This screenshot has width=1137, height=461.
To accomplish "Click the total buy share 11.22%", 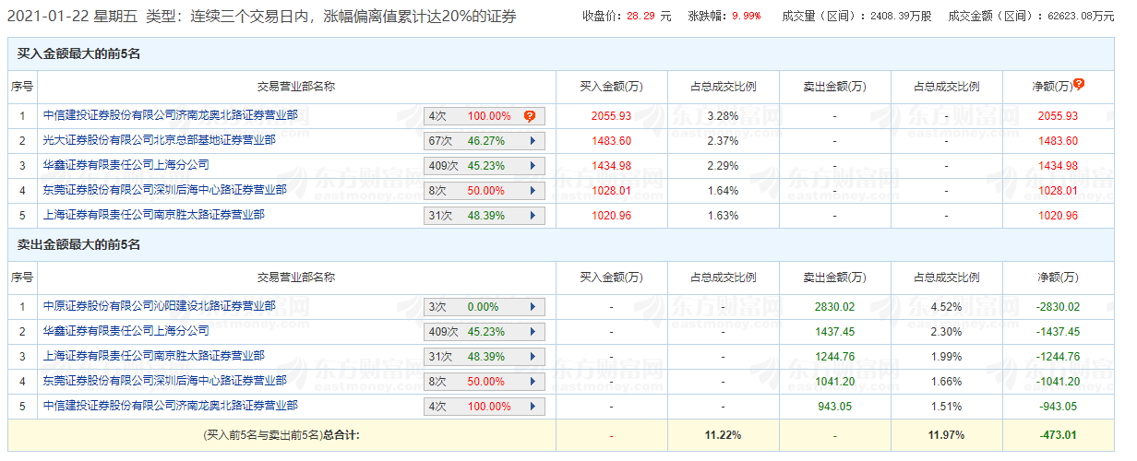I will pyautogui.click(x=723, y=434).
